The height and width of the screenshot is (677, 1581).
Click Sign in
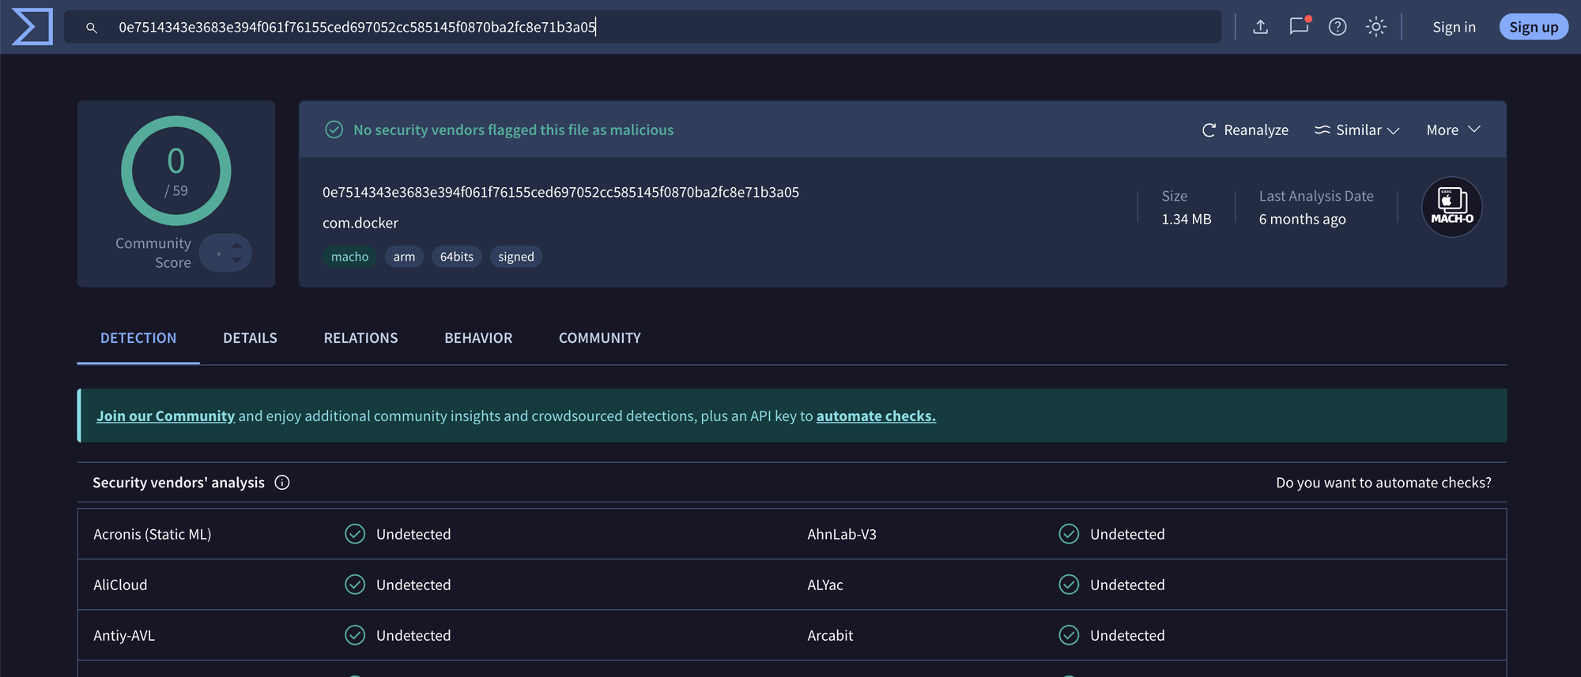pos(1454,27)
